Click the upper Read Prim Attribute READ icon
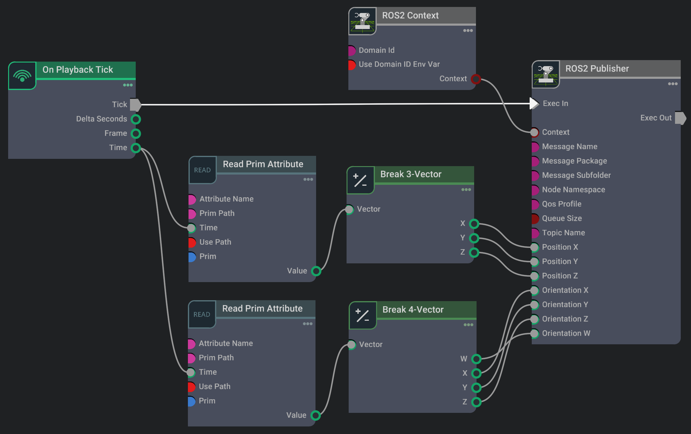Screen dimensions: 691x434 tap(202, 170)
